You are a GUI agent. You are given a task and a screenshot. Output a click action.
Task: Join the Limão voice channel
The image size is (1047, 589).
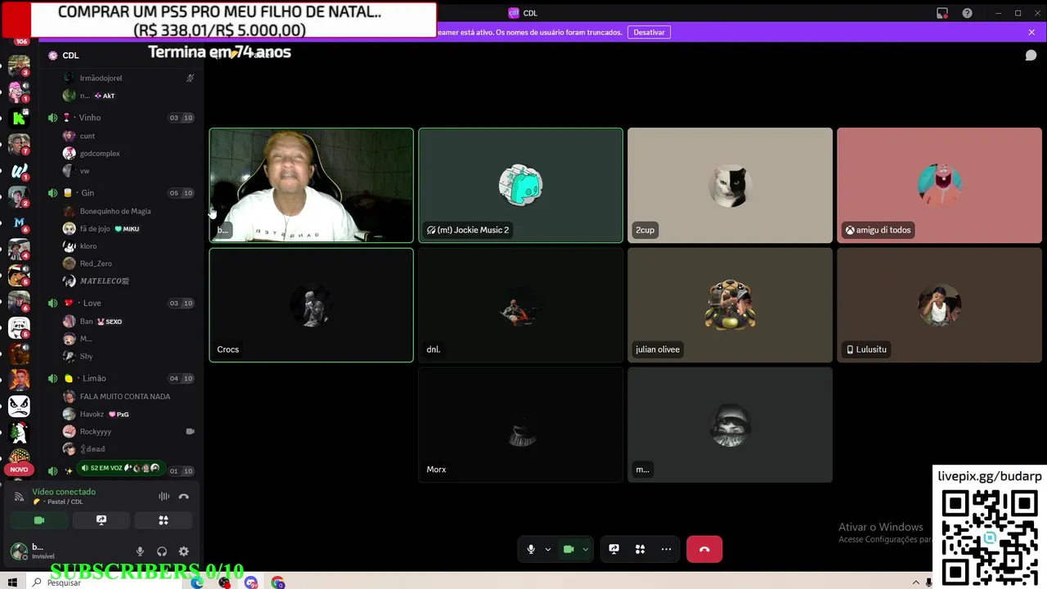(121, 378)
